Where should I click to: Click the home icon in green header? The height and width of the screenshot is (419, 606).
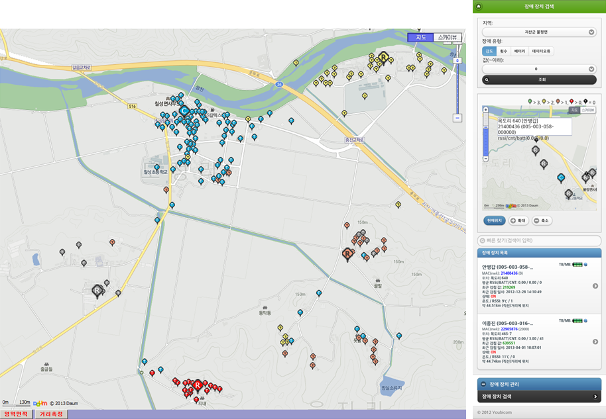[x=479, y=6]
